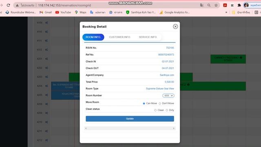261x147 pixels.
Task: Select the Don't Move radio button
Action: [x=160, y=103]
